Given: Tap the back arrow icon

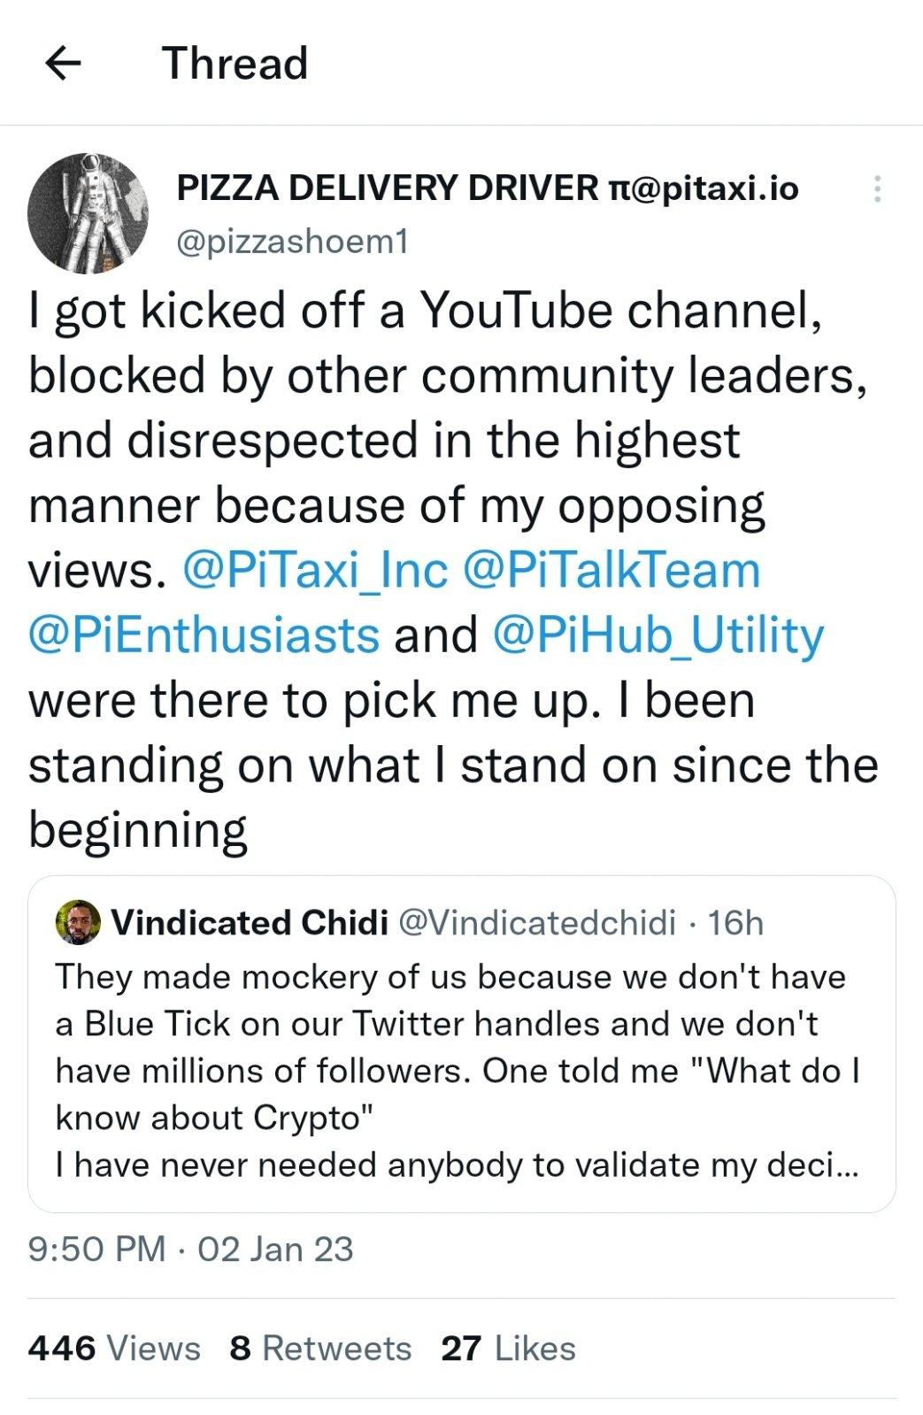Looking at the screenshot, I should click(x=63, y=63).
